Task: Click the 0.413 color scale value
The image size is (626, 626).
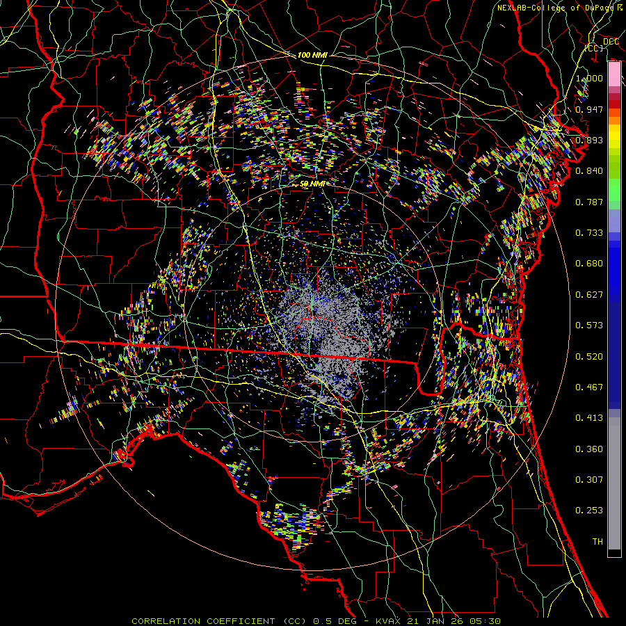Action: click(x=589, y=418)
